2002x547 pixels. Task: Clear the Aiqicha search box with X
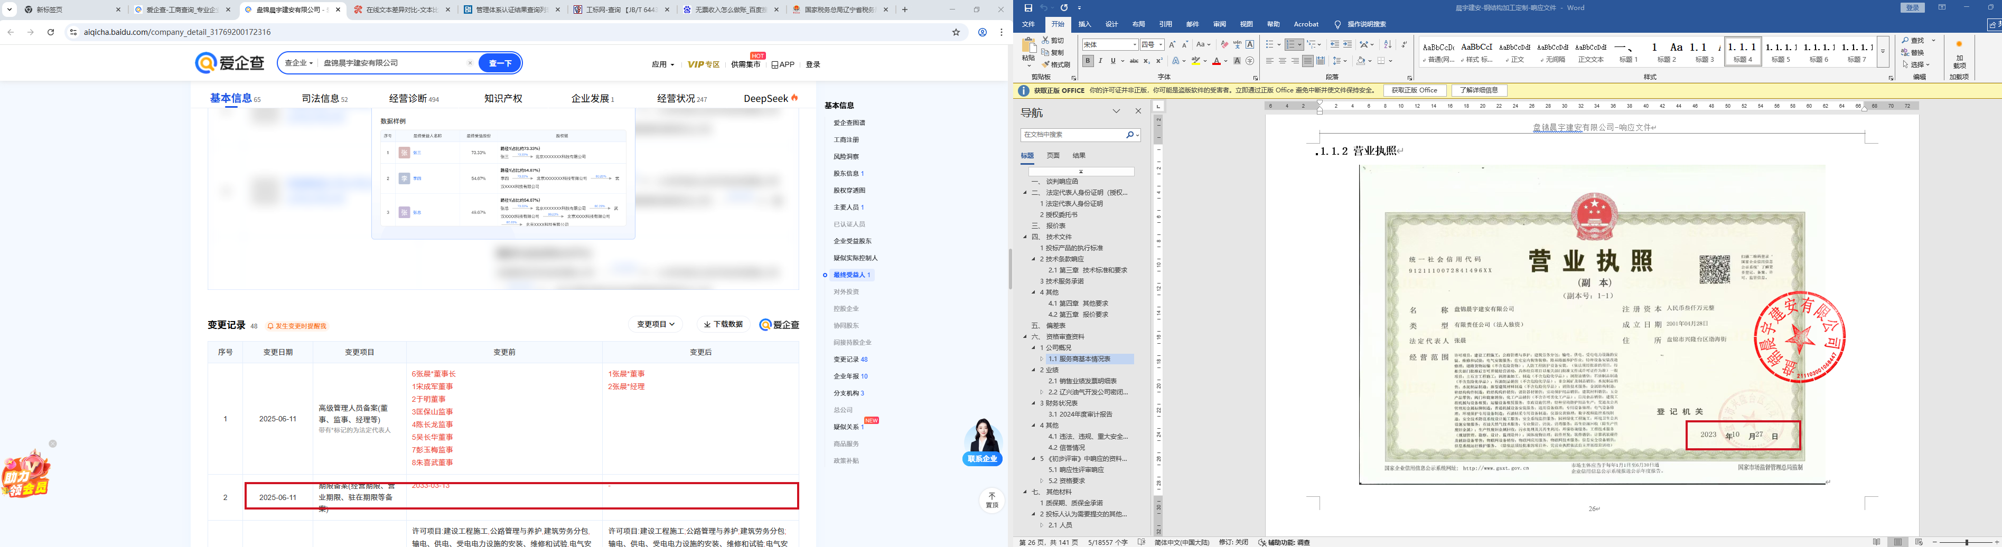[470, 63]
